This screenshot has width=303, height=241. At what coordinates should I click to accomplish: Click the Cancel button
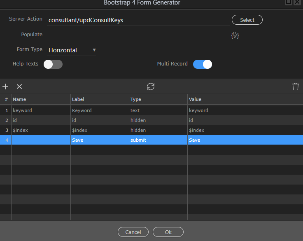[x=133, y=232]
